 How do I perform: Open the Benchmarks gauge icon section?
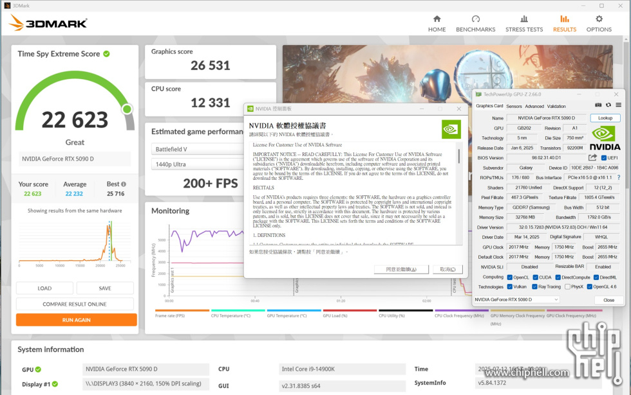coord(476,24)
